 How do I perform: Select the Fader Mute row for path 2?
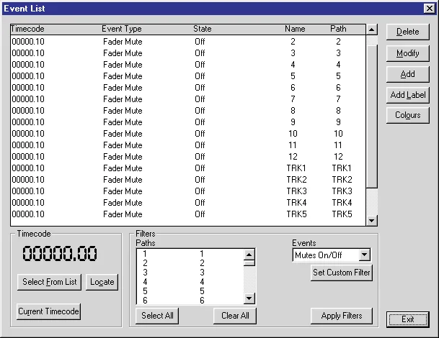[188, 42]
